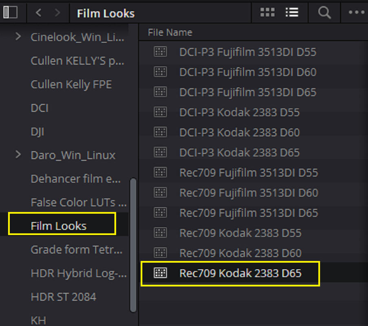Viewport: 368px width, 326px height.
Task: Go forward with the right arrow
Action: pyautogui.click(x=57, y=13)
